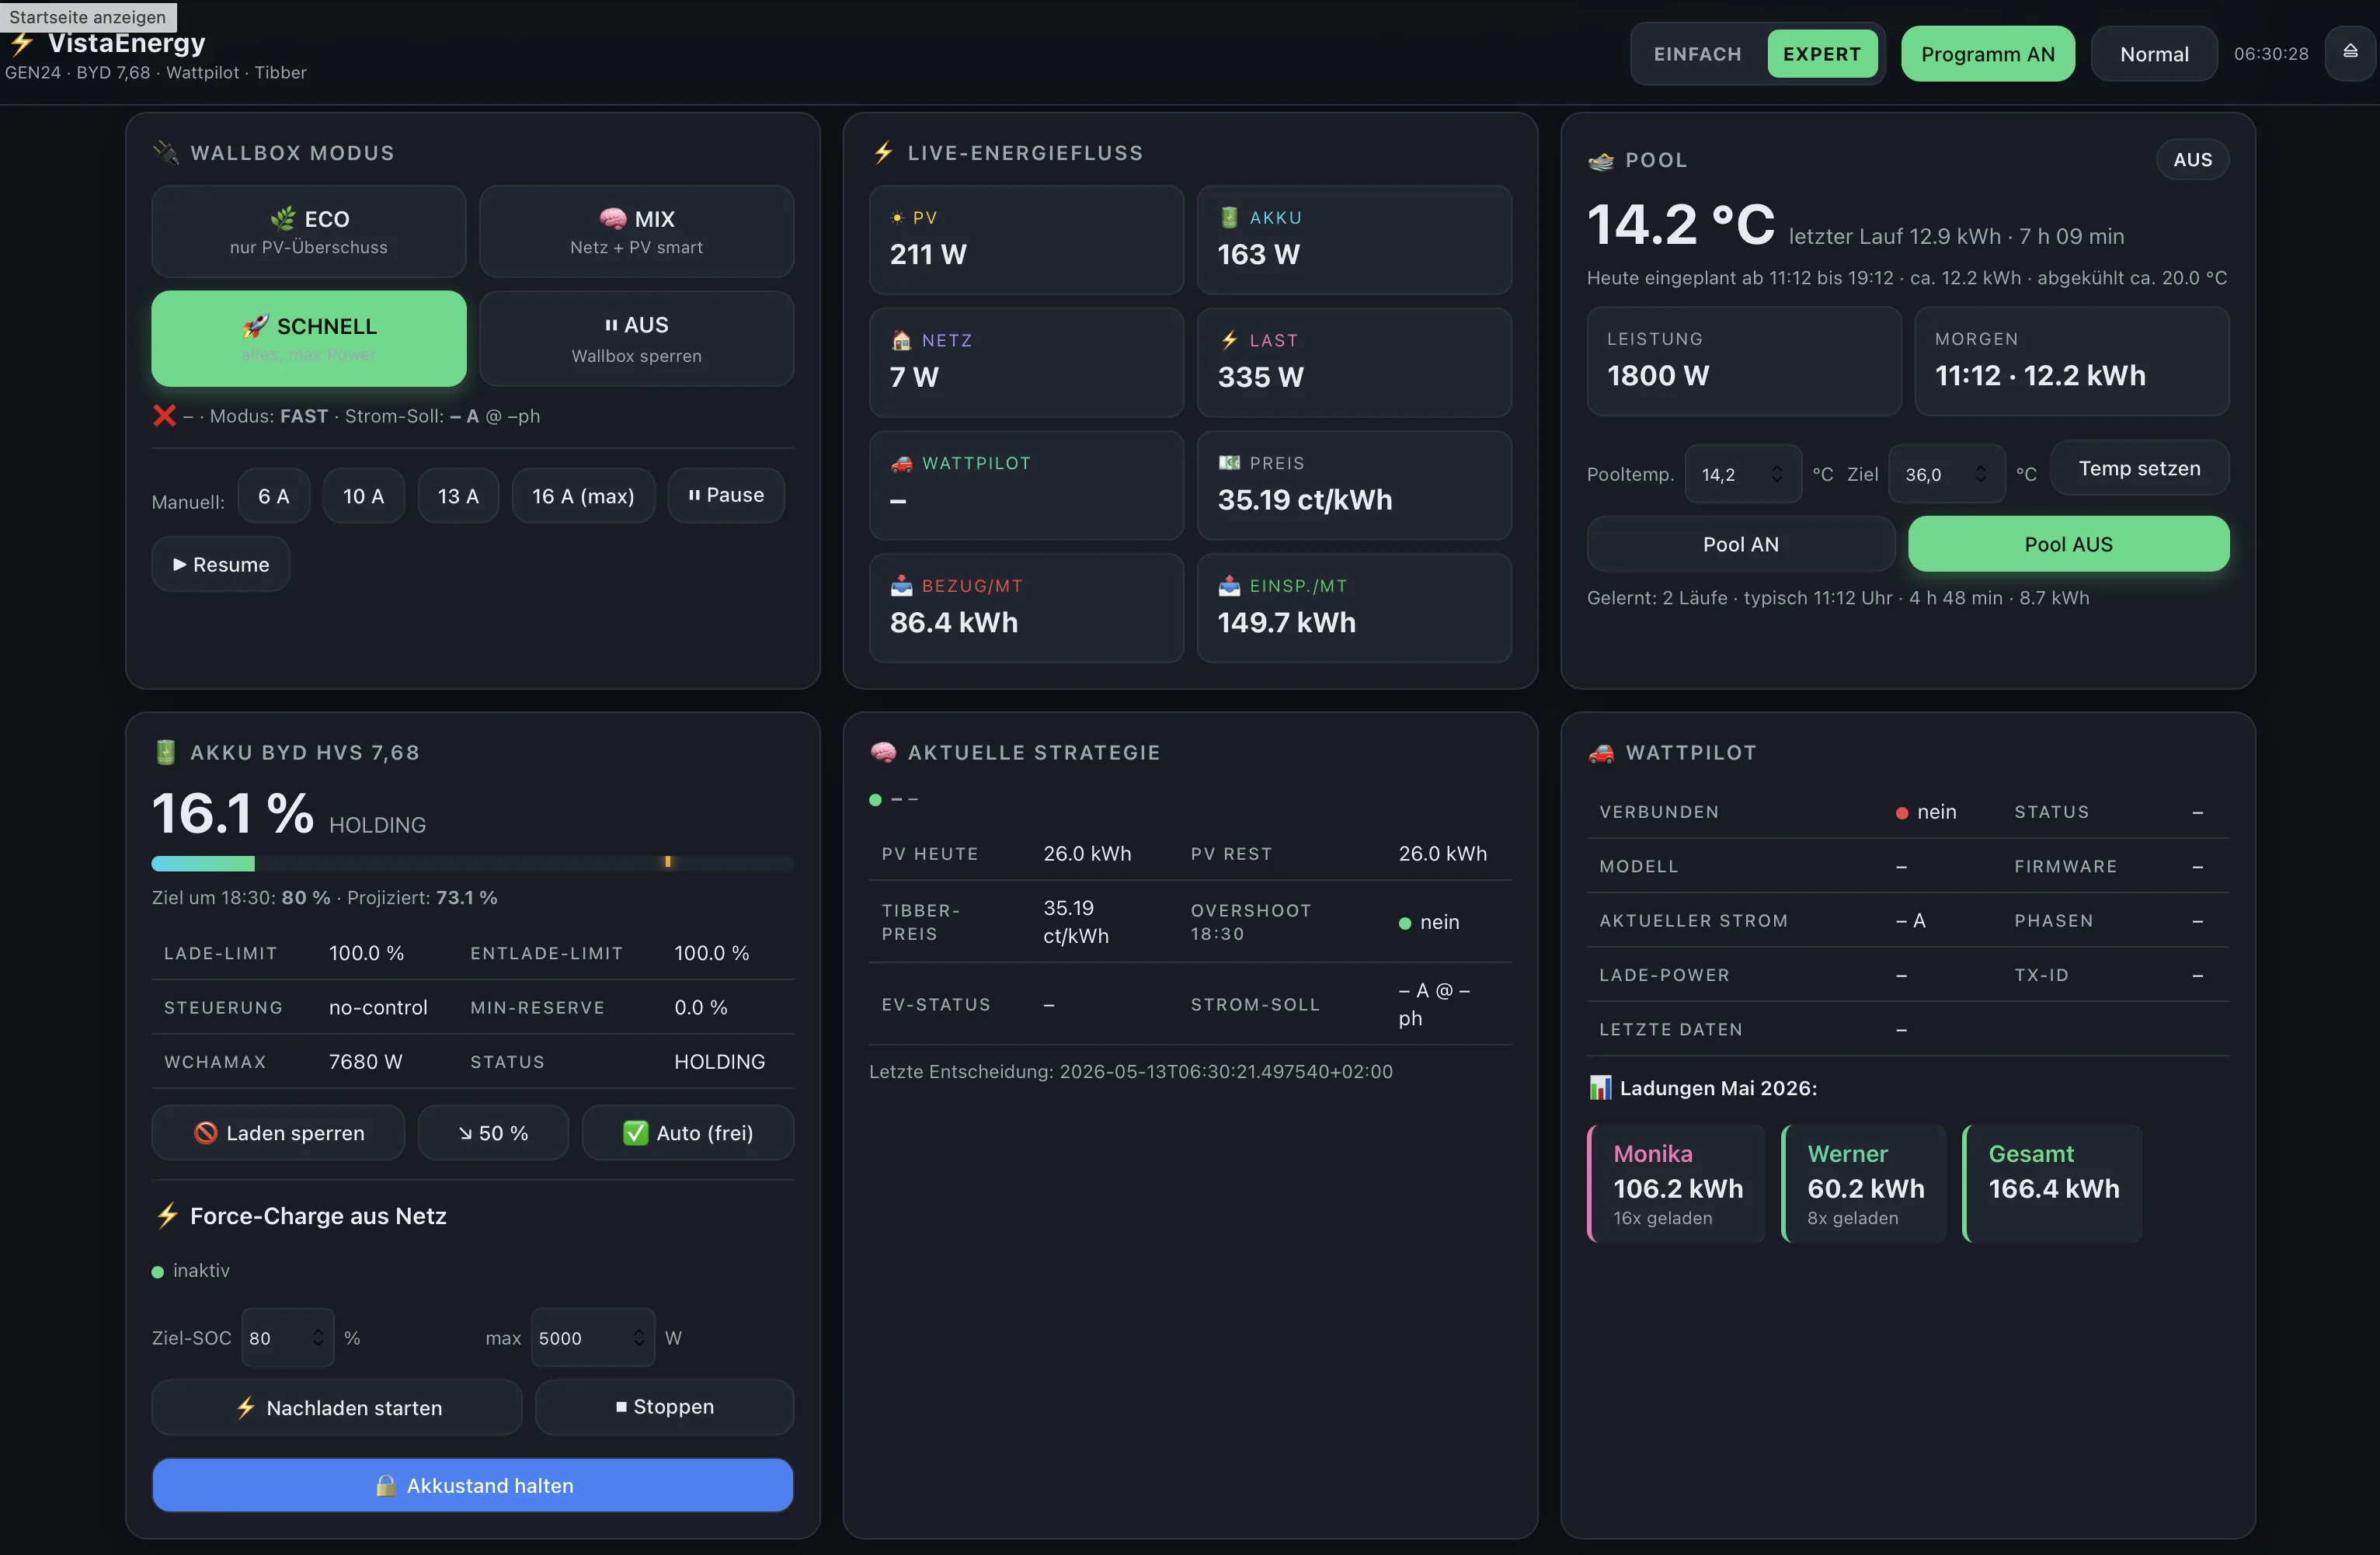Open the Monika charging card

tap(1676, 1184)
